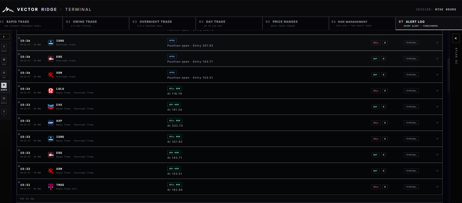
Task: Click the SELL badge in the TMUS row
Action: click(376, 187)
